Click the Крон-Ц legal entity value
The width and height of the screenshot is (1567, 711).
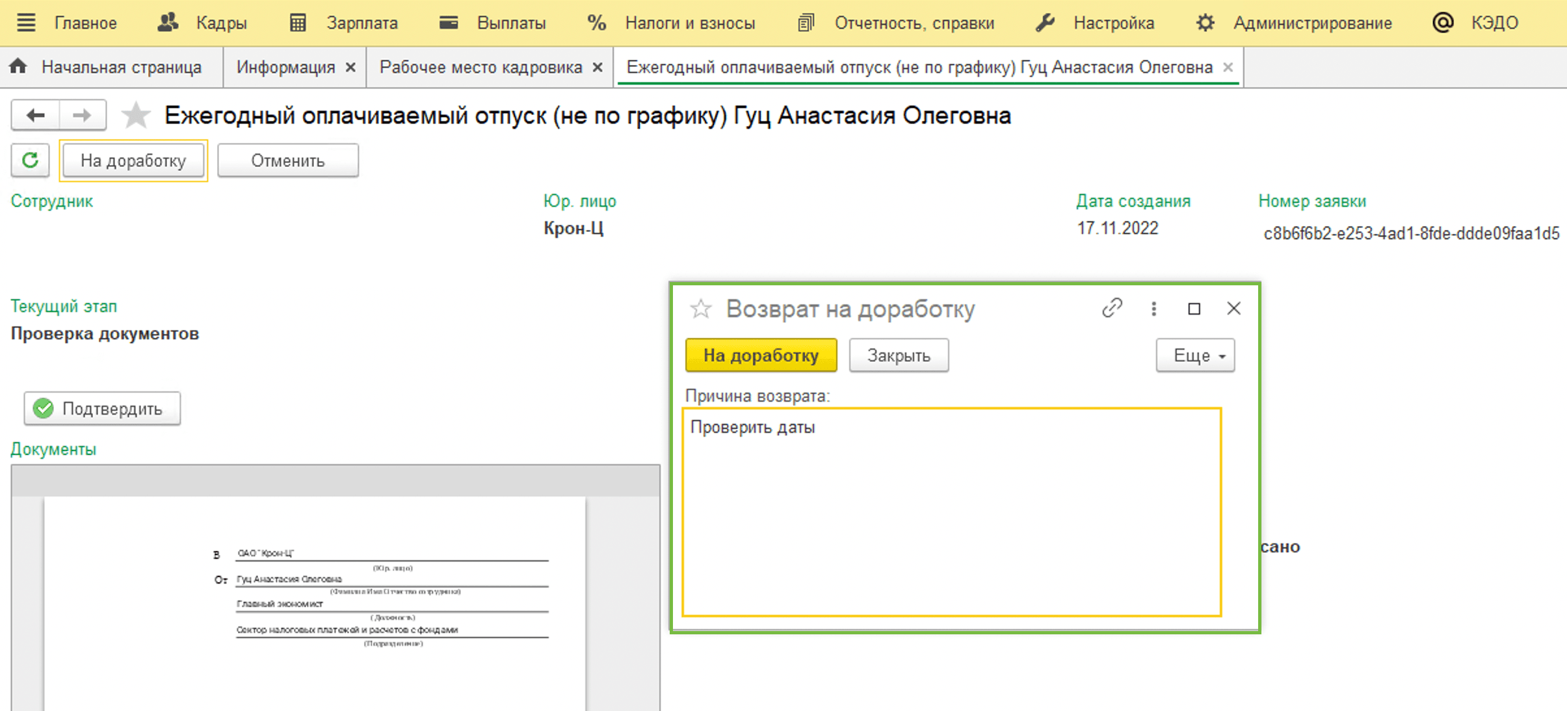(573, 229)
